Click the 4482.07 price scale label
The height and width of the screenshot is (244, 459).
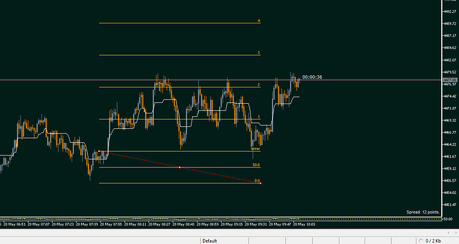[x=450, y=60]
